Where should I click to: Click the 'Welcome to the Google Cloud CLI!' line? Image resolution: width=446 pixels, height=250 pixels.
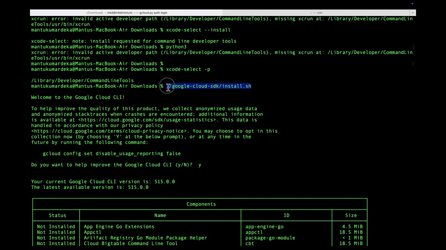(78, 97)
